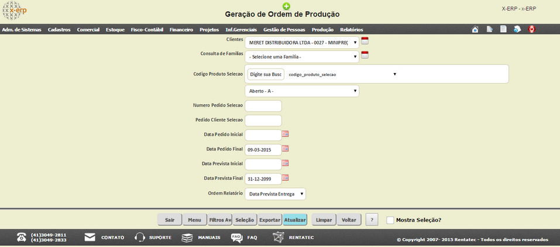560x247 pixels.
Task: Click the red icon beside Clientes dropdown
Action: [365, 40]
